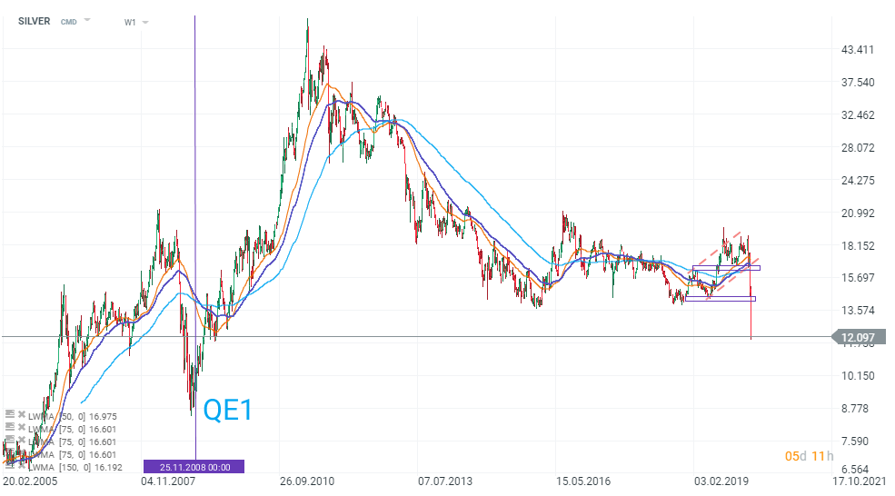Click the 10.150 price axis label
895x496 pixels.
pyautogui.click(x=858, y=375)
